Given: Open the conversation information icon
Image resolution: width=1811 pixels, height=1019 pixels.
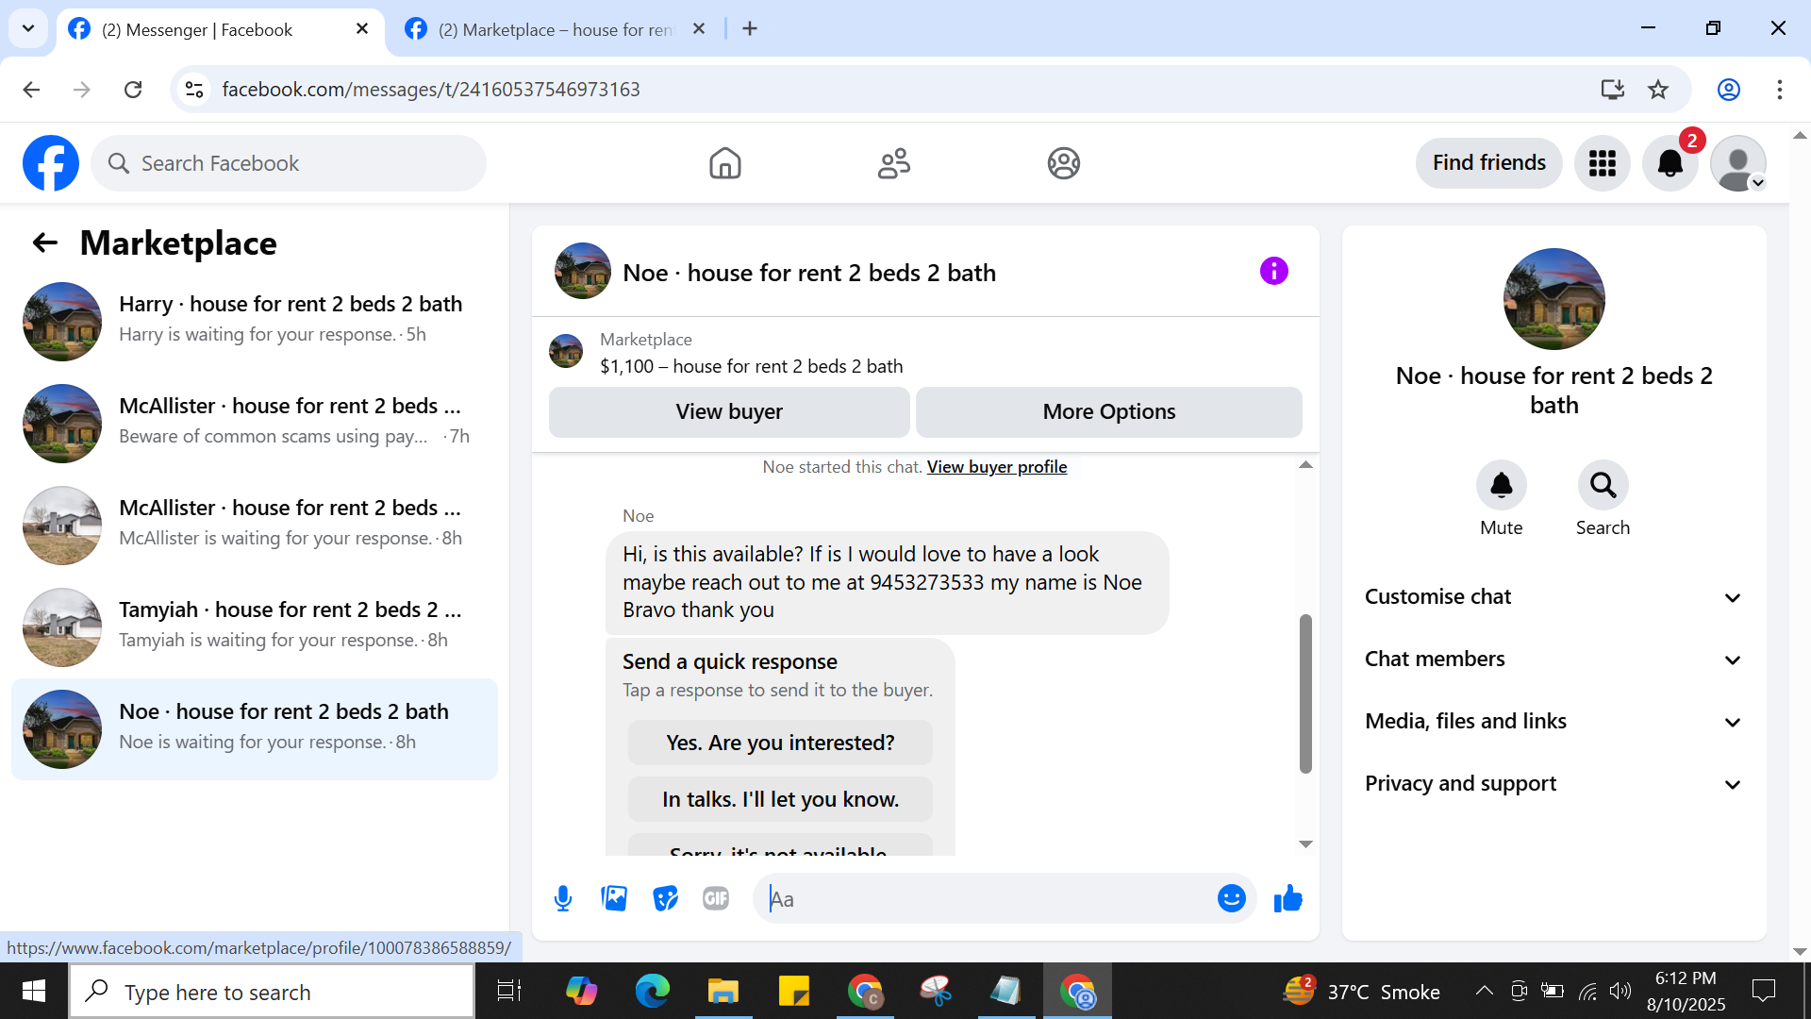Looking at the screenshot, I should tap(1273, 272).
